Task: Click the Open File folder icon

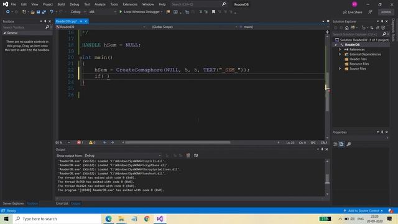Action: point(32,12)
